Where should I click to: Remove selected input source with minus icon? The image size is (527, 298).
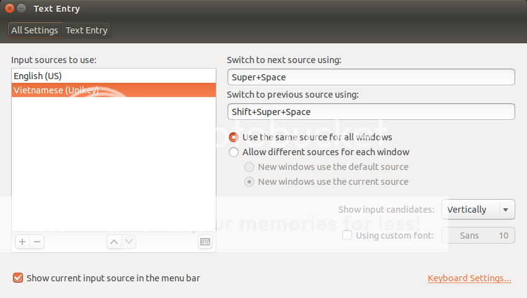[37, 242]
